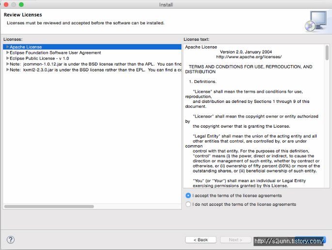The width and height of the screenshot is (332, 250).
Task: Expand Eclipse Public License v 1.0
Action: point(8,58)
